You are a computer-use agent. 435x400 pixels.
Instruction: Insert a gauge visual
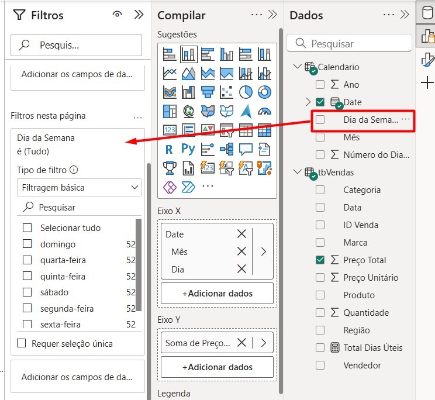(x=264, y=111)
